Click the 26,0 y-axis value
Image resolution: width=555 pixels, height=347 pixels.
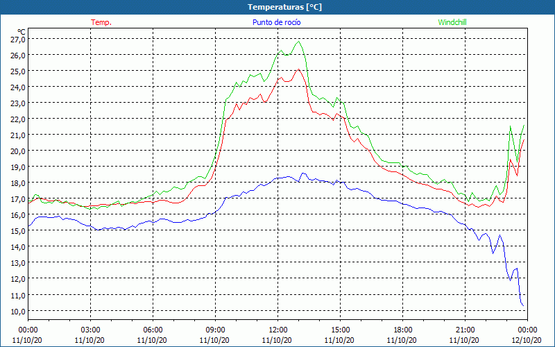pos(18,56)
